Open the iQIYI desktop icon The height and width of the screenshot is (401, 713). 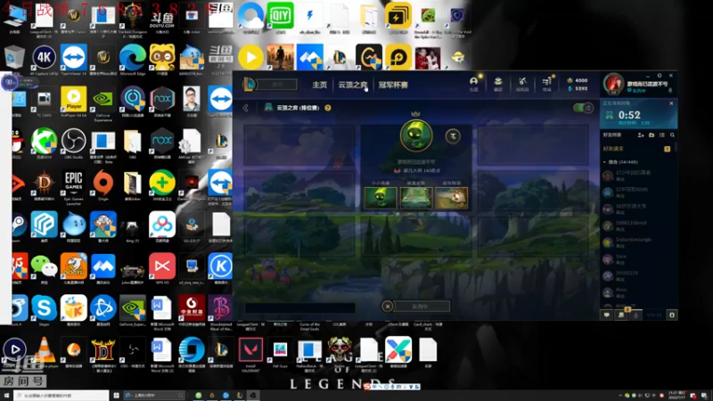[x=280, y=17]
